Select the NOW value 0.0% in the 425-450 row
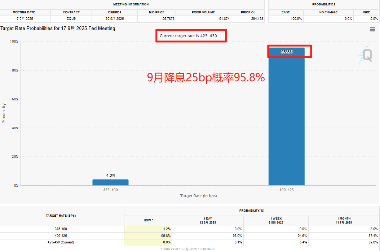Viewport: 380px width, 251px height. tap(167, 242)
